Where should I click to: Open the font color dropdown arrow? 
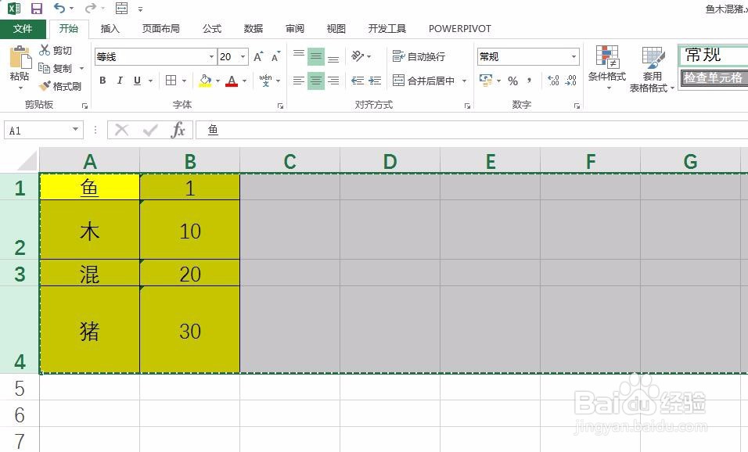click(x=245, y=81)
